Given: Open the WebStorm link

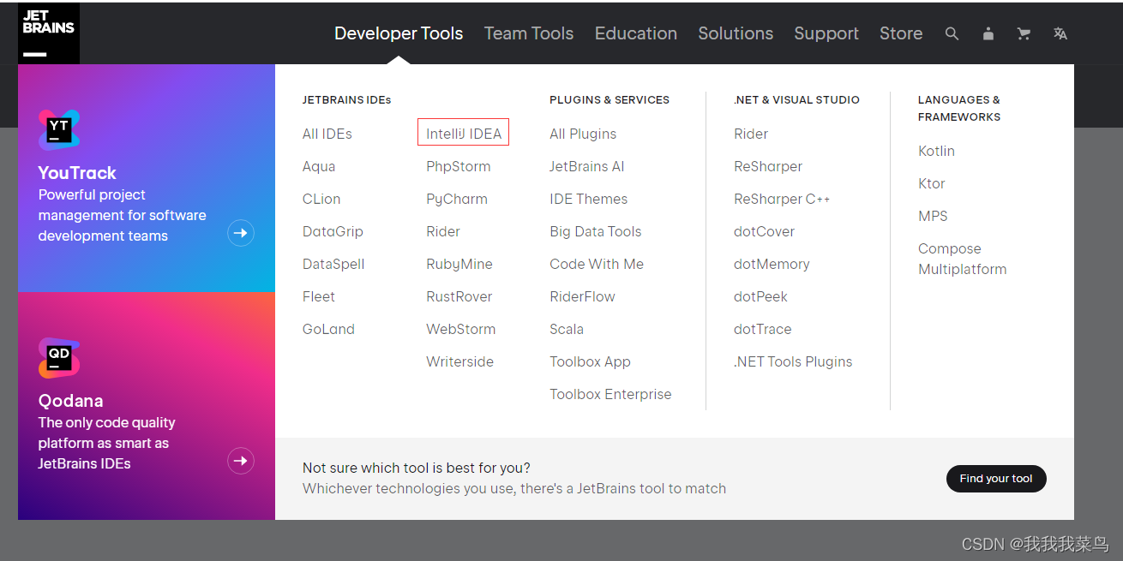Looking at the screenshot, I should tap(461, 329).
